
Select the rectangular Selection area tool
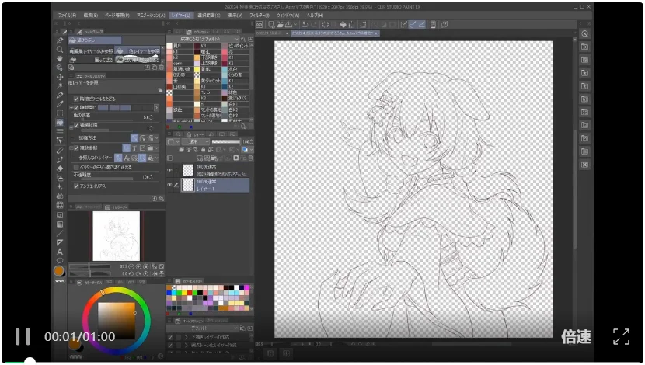60,113
